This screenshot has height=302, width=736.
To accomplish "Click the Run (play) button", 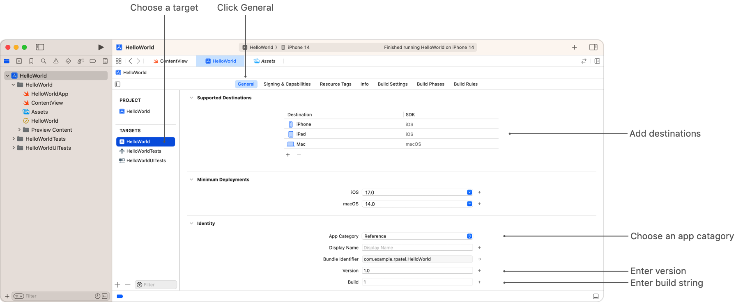I will point(101,47).
